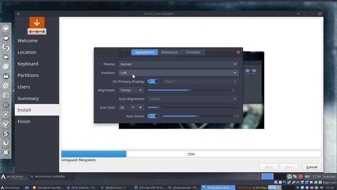Click the swirl icon in the left dock
337x190 pixels.
(x=6, y=47)
